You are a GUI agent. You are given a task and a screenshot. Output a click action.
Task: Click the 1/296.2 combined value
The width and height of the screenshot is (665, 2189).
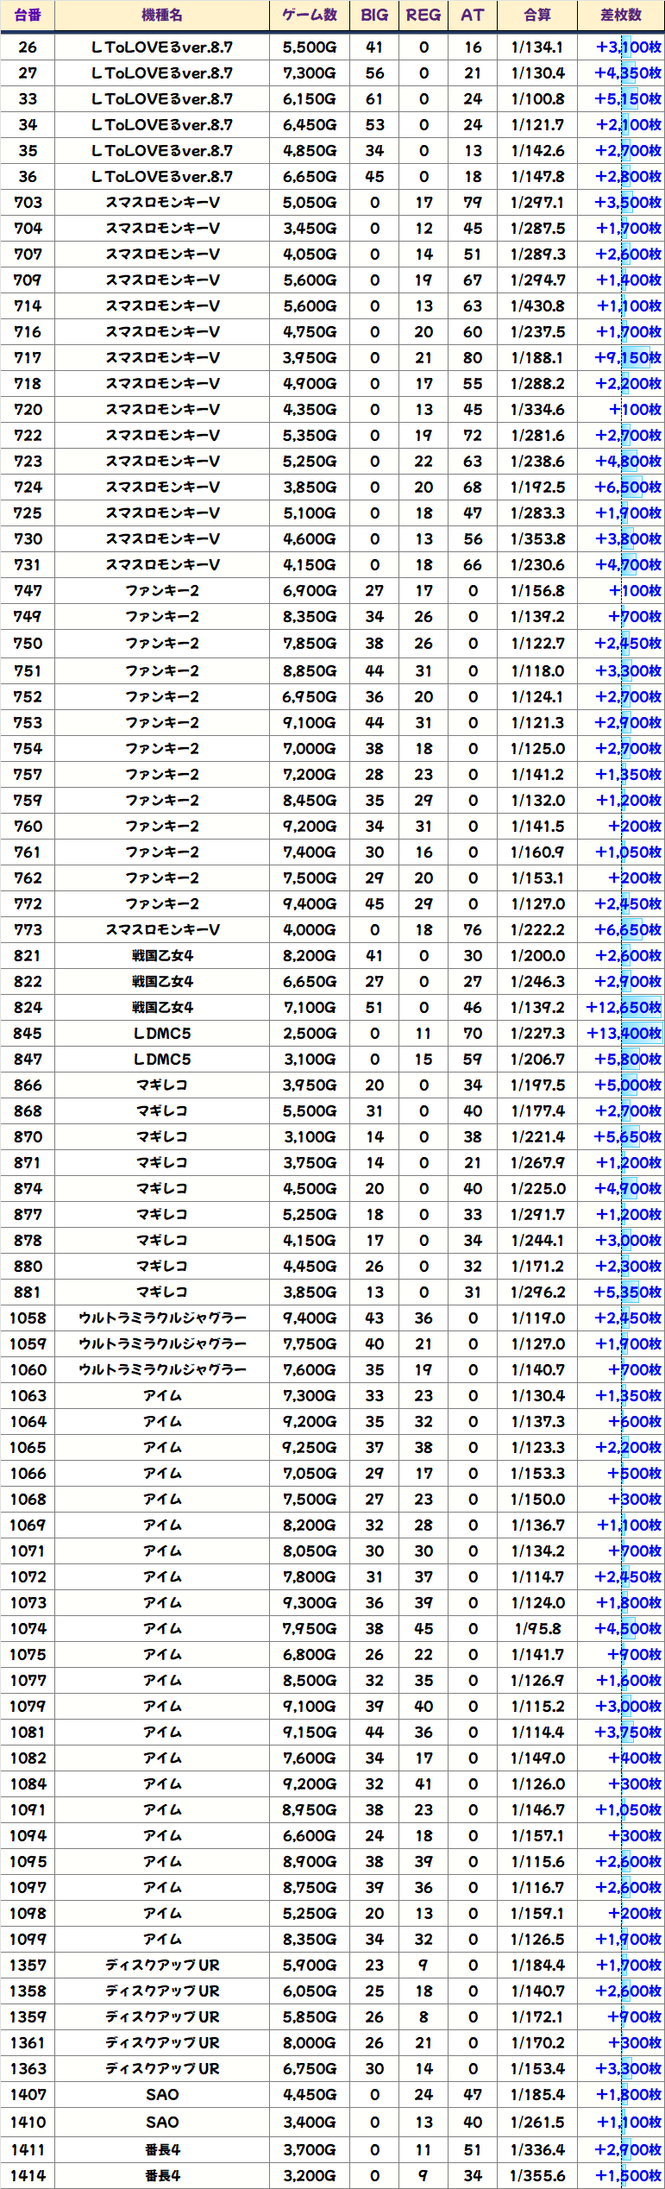[537, 1293]
